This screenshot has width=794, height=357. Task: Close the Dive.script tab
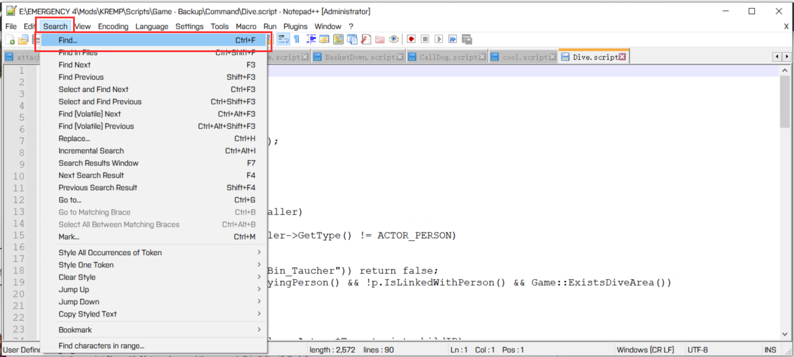point(622,57)
